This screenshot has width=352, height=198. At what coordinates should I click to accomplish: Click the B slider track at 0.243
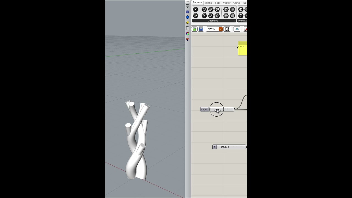click(231, 147)
